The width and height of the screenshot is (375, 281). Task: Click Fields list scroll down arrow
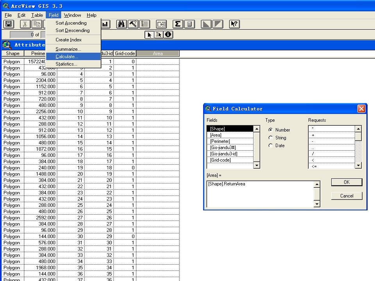coord(256,165)
